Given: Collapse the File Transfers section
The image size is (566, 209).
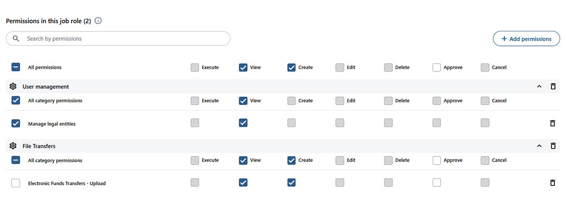Looking at the screenshot, I should click(539, 146).
